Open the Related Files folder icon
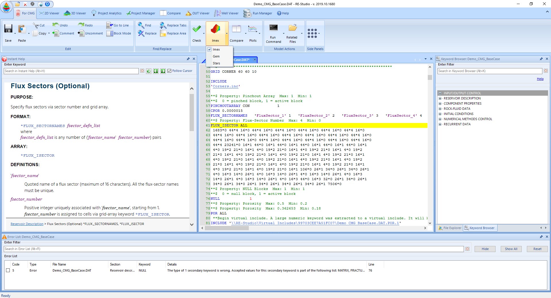Screen dimensions: 551x298 tap(292, 28)
